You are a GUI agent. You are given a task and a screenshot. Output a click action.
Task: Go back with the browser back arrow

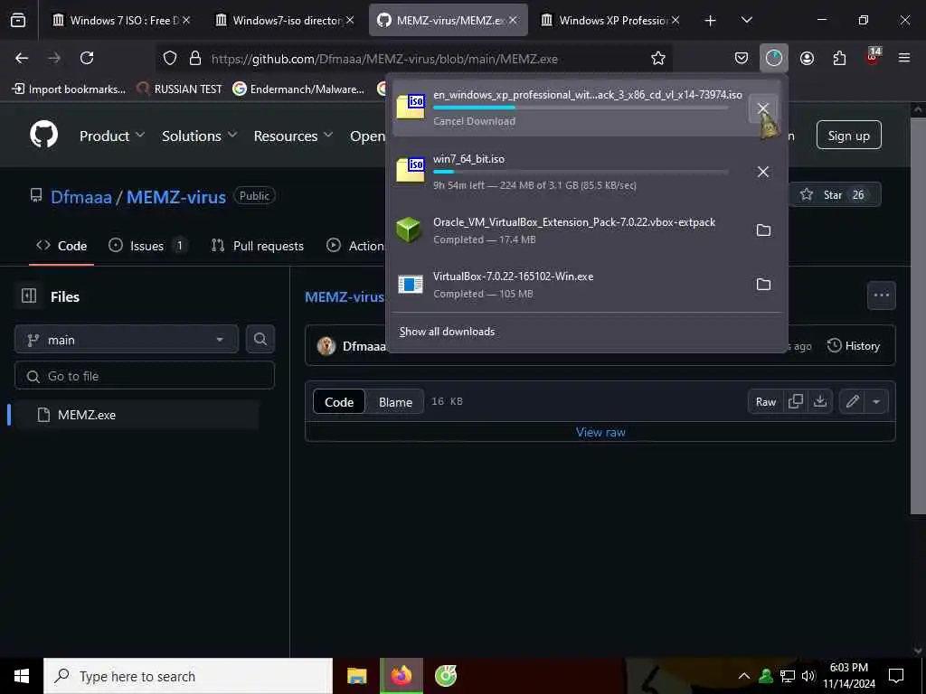click(x=22, y=58)
